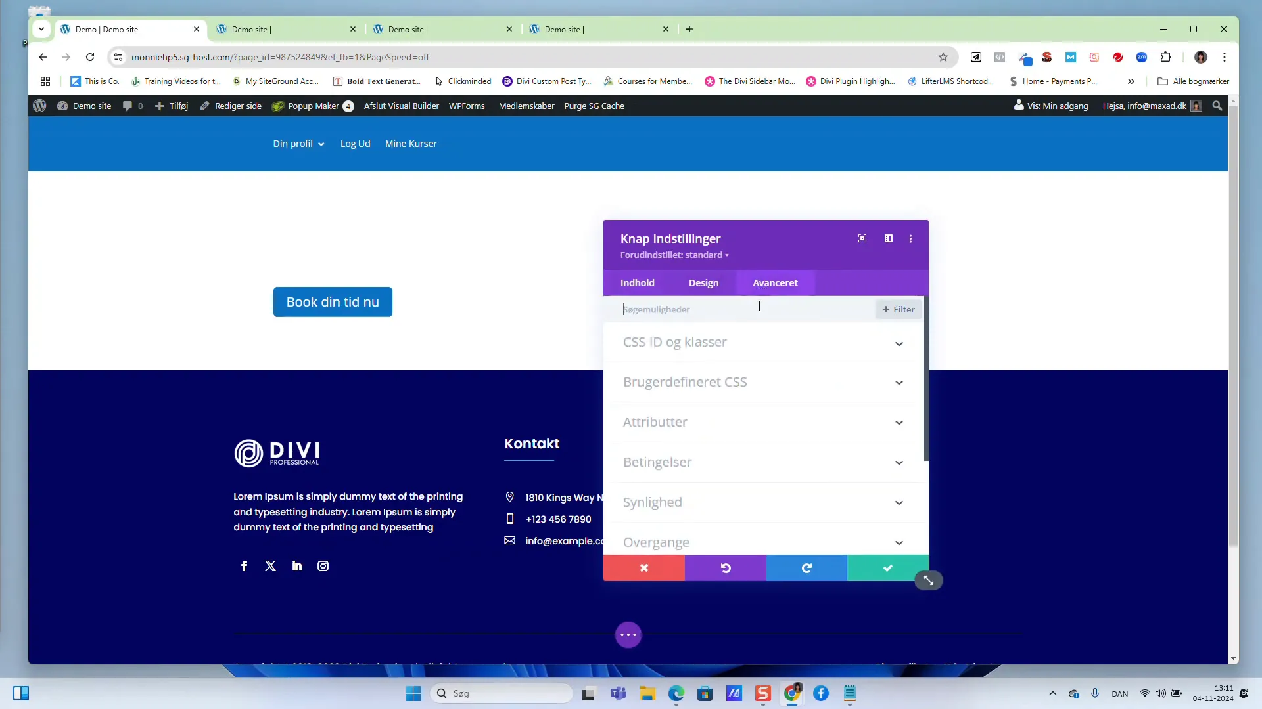Open the Instagram icon in the footer
Screen dimensions: 1262x709
(x=323, y=566)
